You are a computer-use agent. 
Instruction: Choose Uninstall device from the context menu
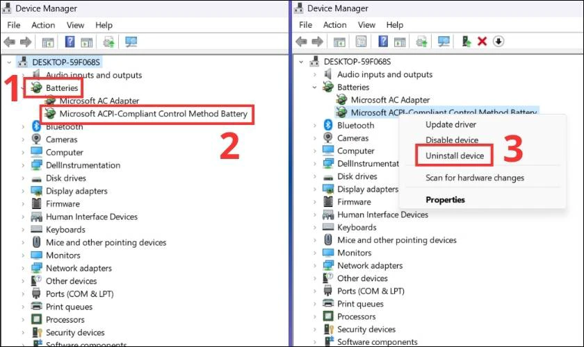[455, 155]
